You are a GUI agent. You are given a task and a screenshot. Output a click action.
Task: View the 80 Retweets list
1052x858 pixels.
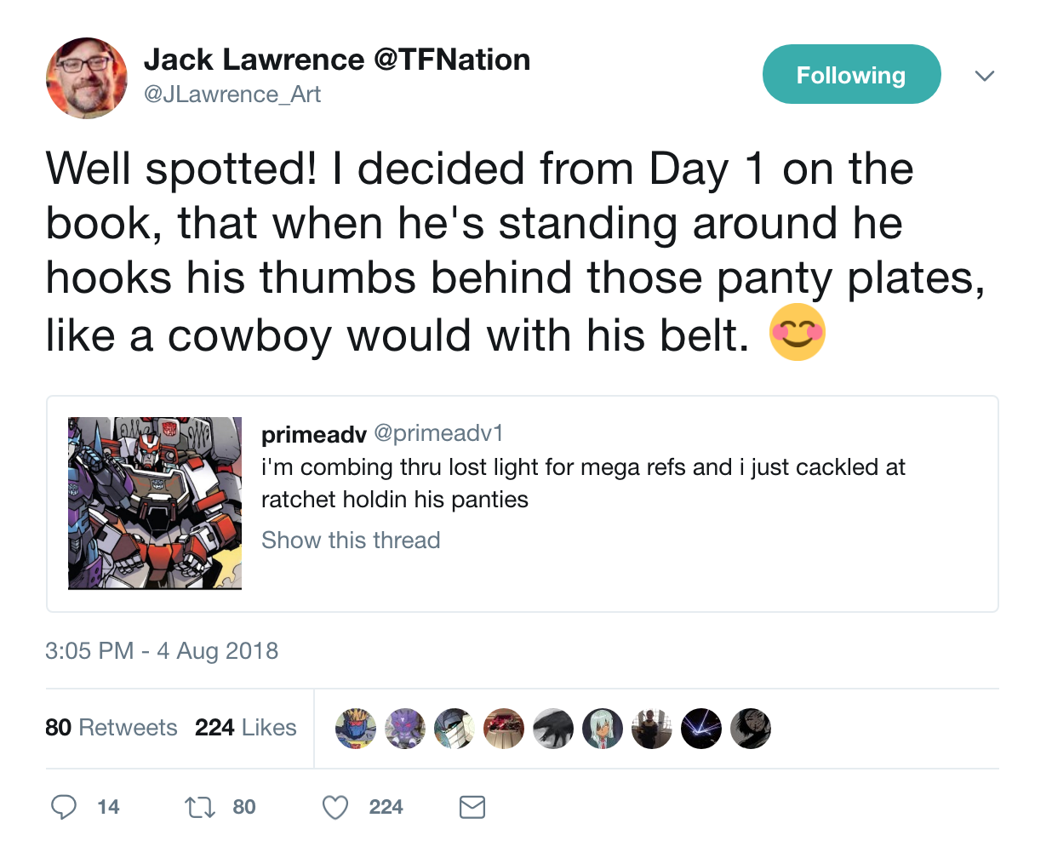click(111, 728)
